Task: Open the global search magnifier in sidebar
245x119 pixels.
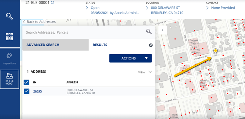Action: click(9, 16)
